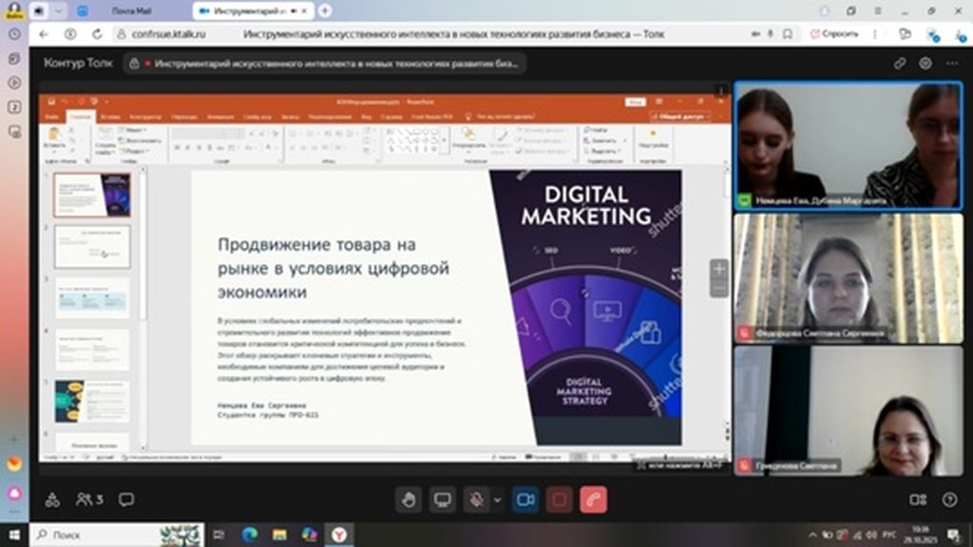This screenshot has height=547, width=973.
Task: Click the Спросить button in address bar
Action: click(835, 33)
